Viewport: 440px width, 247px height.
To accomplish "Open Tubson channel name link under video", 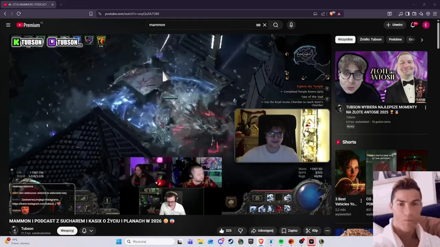I will click(x=27, y=228).
